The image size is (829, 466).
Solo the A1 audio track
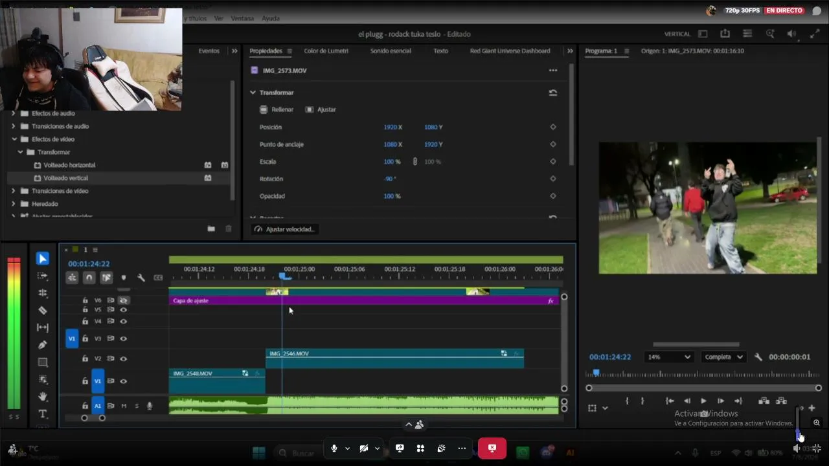pyautogui.click(x=137, y=406)
